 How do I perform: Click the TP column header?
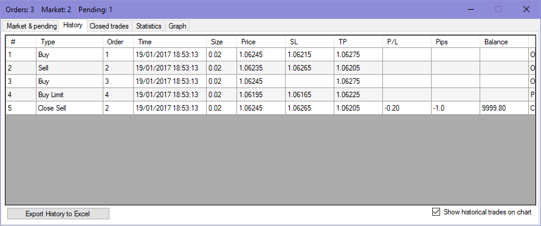(x=358, y=42)
